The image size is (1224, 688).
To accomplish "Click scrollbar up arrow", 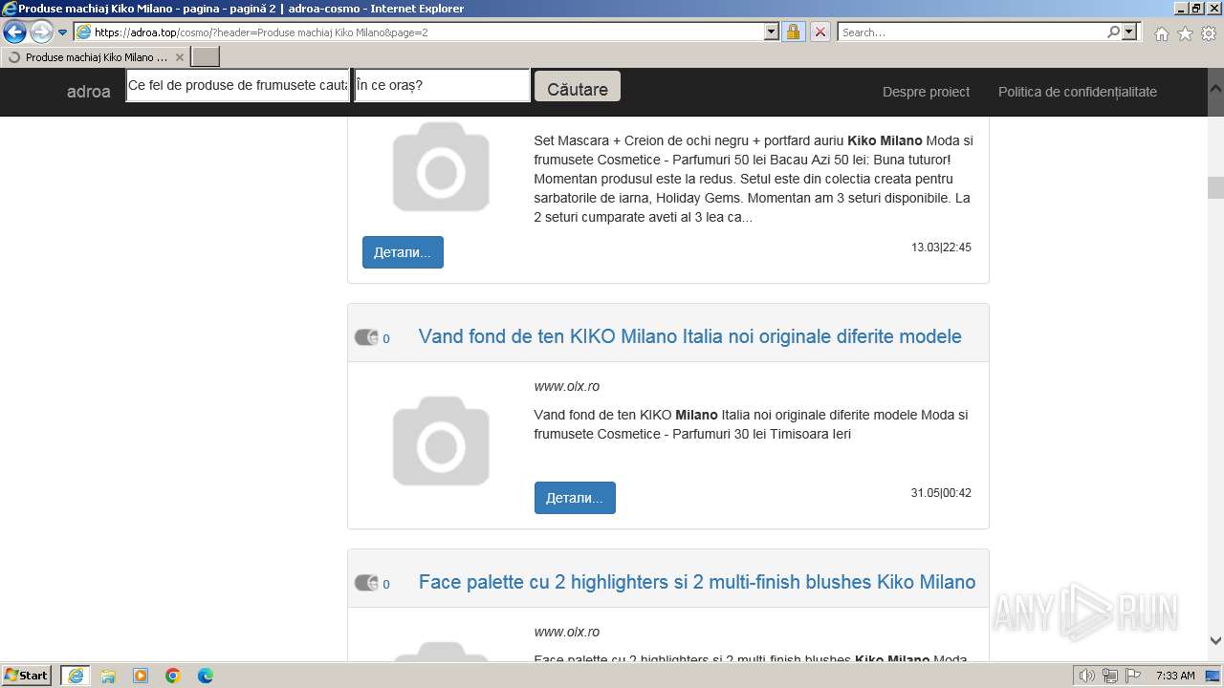I will (1215, 87).
